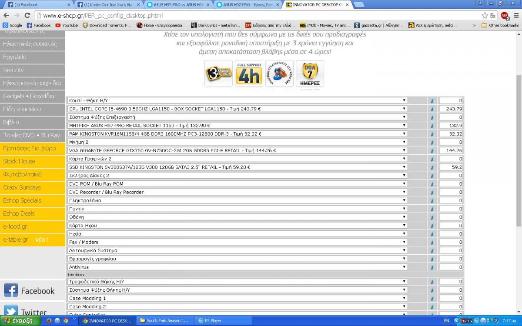Open the gazzetta.gr bookmark

click(x=379, y=25)
